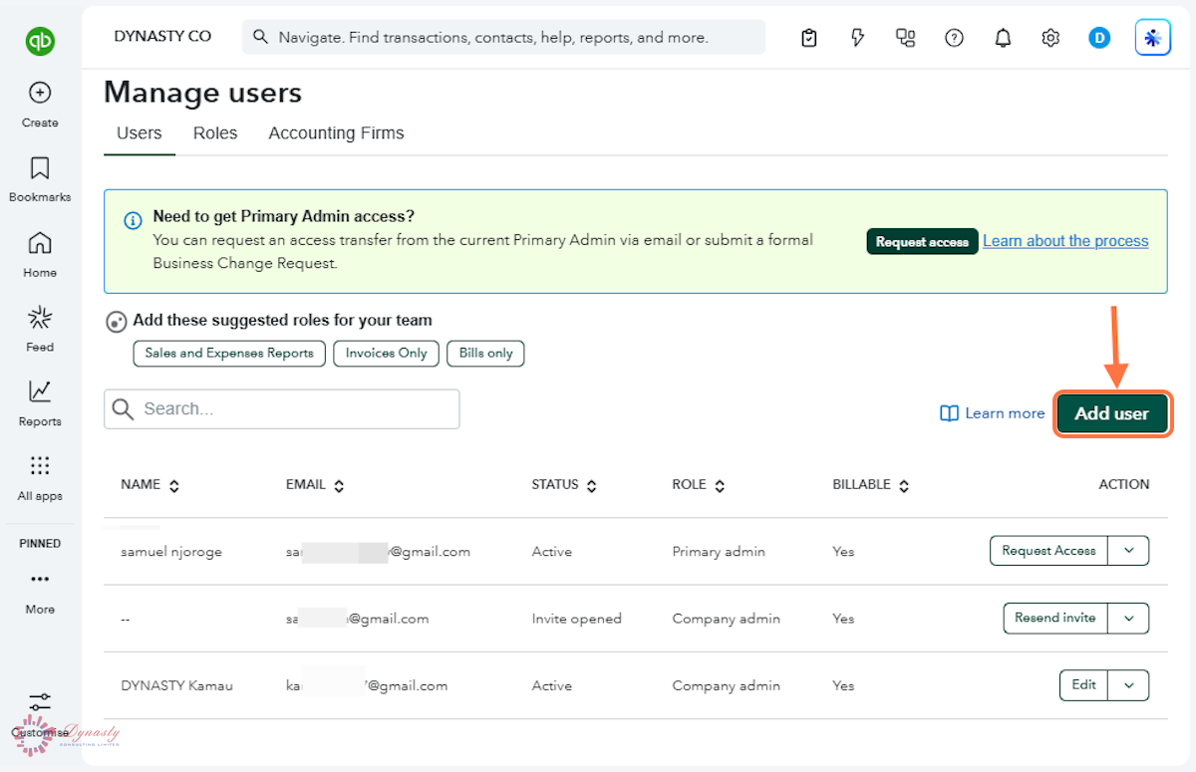Add the Invoices Only role
Viewport: 1196px width, 772px height.
(x=386, y=354)
